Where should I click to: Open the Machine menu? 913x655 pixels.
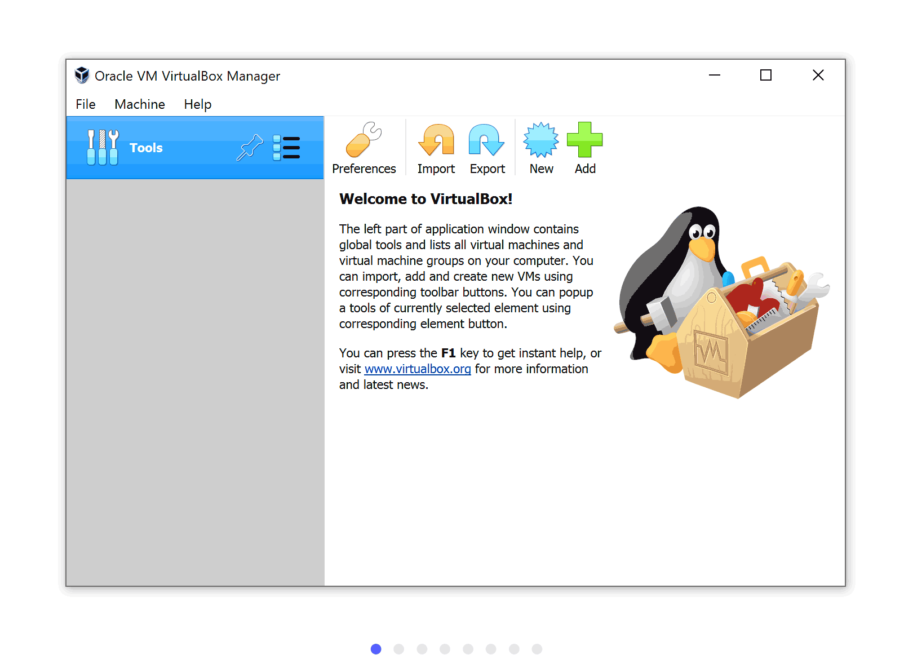(x=140, y=104)
